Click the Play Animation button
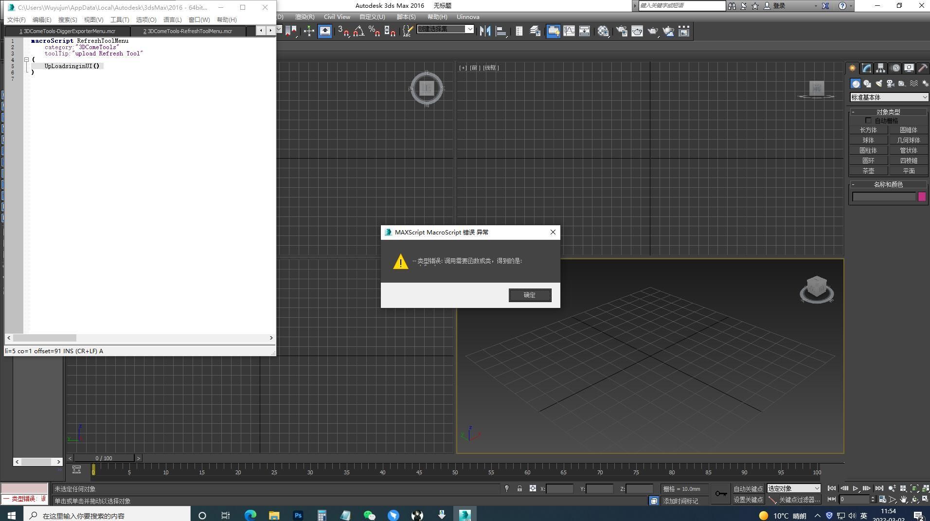Image resolution: width=930 pixels, height=521 pixels. pos(855,488)
